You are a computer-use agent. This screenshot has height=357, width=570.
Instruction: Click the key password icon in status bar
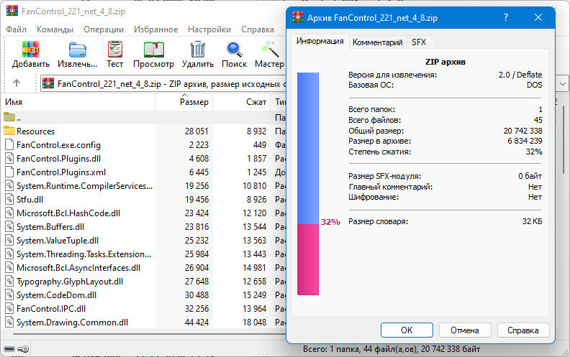[23, 349]
